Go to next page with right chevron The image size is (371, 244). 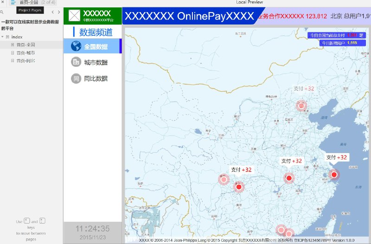[59, 12]
